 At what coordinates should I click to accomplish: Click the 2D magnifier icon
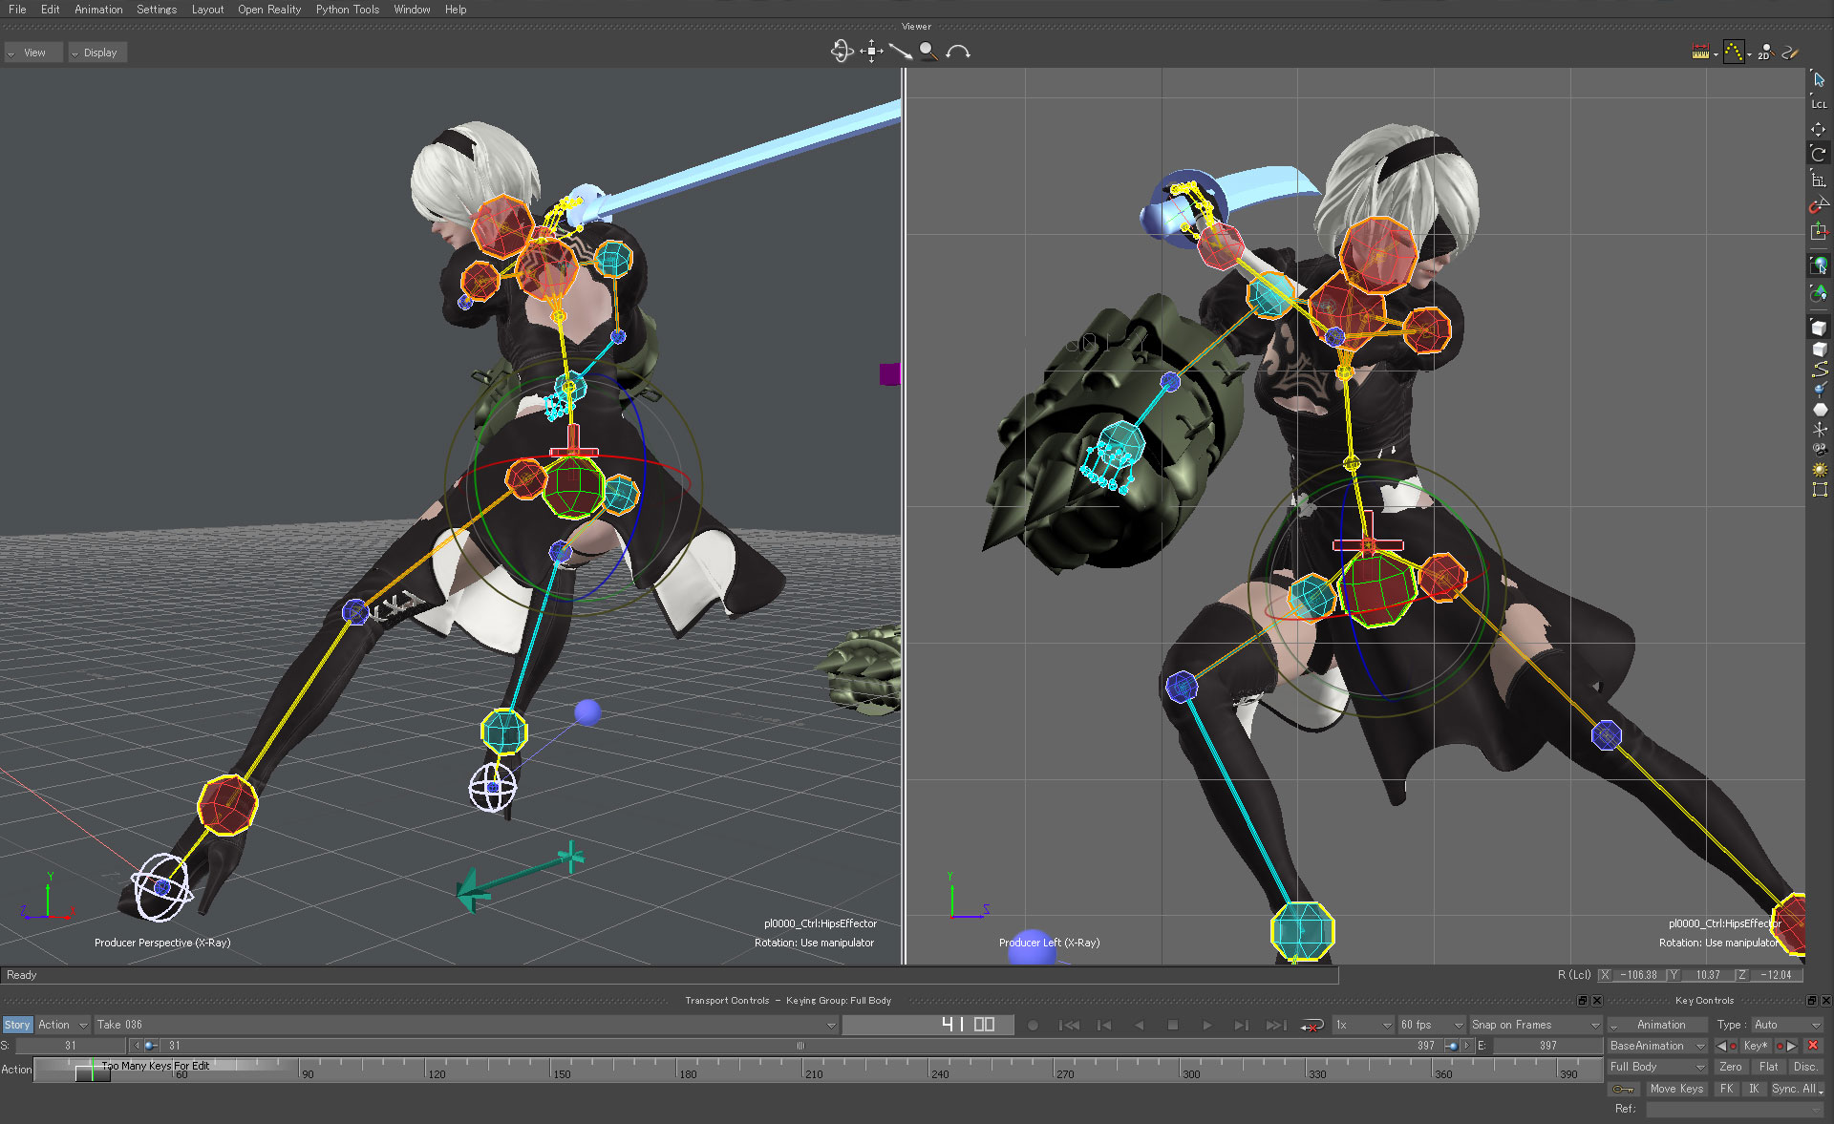click(x=1764, y=52)
